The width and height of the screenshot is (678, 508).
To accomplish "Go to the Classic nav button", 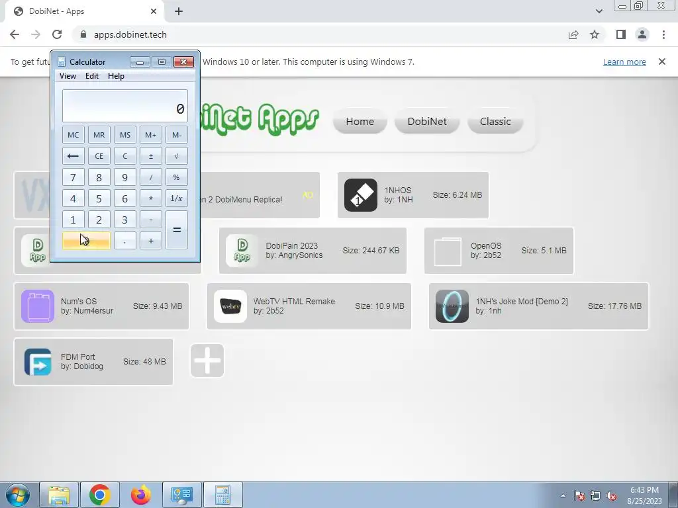I will coord(495,122).
